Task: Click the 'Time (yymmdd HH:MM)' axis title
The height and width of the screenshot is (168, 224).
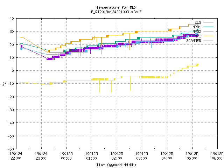Action: [x=116, y=165]
